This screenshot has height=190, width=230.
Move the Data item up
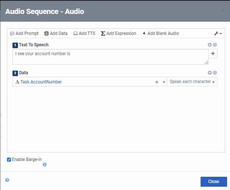tap(210, 73)
